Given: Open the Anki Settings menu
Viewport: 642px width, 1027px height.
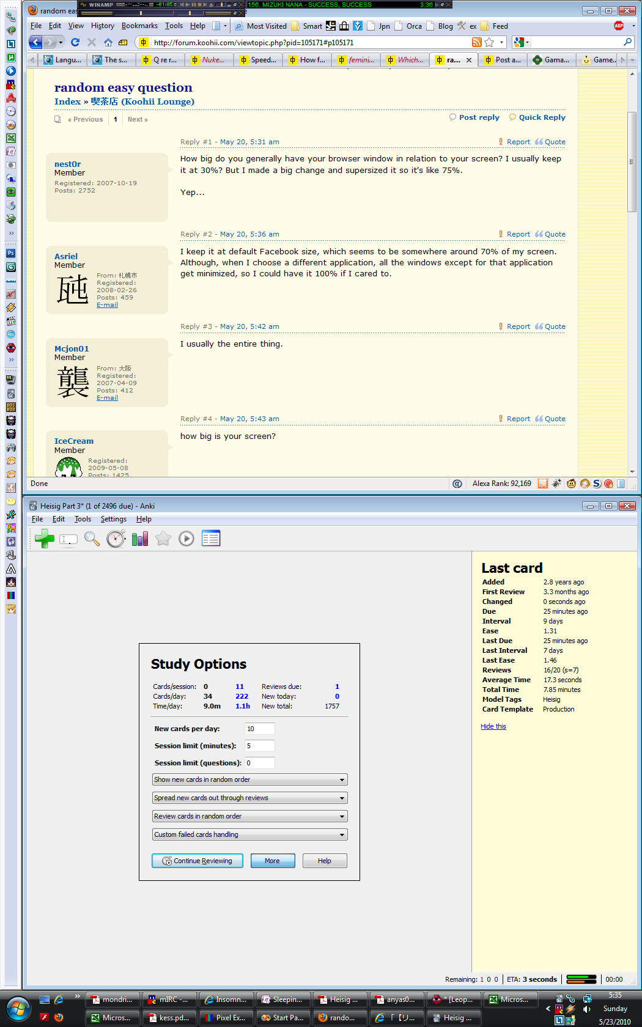Looking at the screenshot, I should point(113,519).
